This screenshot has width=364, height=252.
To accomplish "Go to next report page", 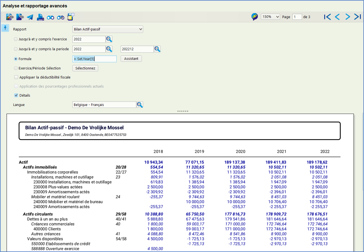I will click(348, 17).
